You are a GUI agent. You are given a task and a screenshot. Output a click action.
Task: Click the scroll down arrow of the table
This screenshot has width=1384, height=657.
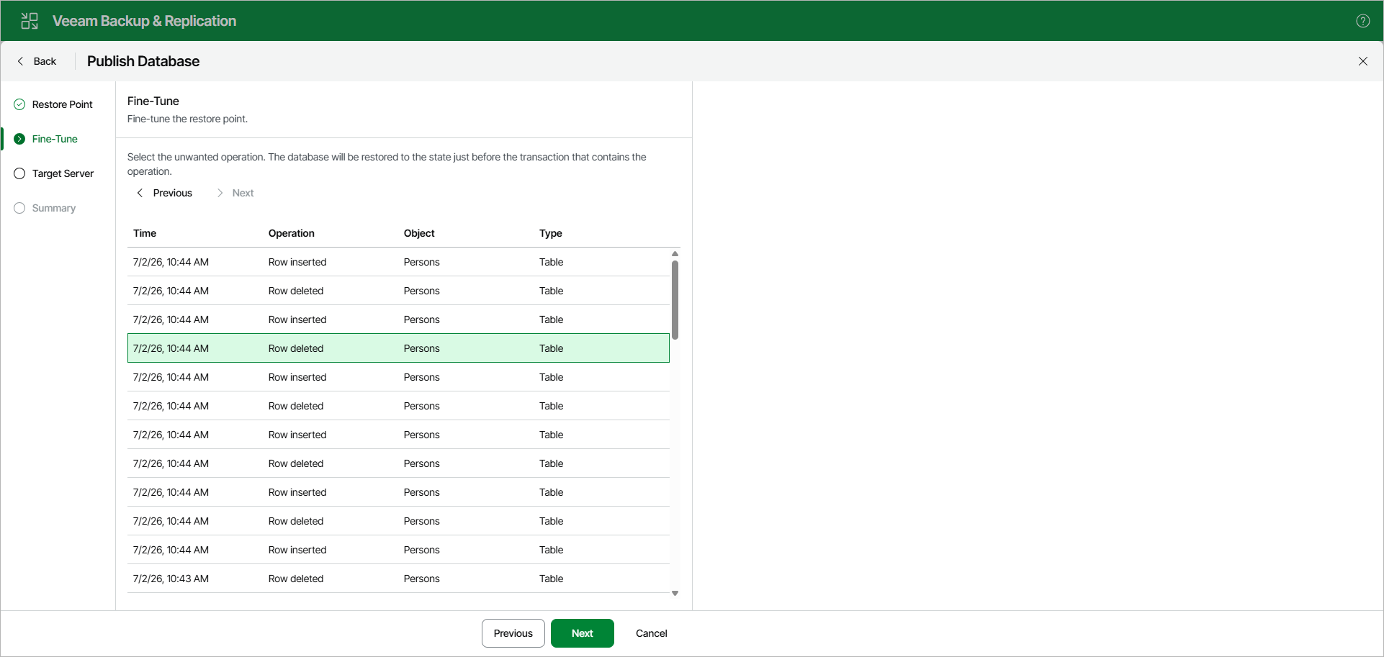pyautogui.click(x=675, y=594)
